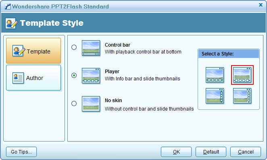
Task: Click the 'Select a Style:' header
Action: (x=229, y=54)
